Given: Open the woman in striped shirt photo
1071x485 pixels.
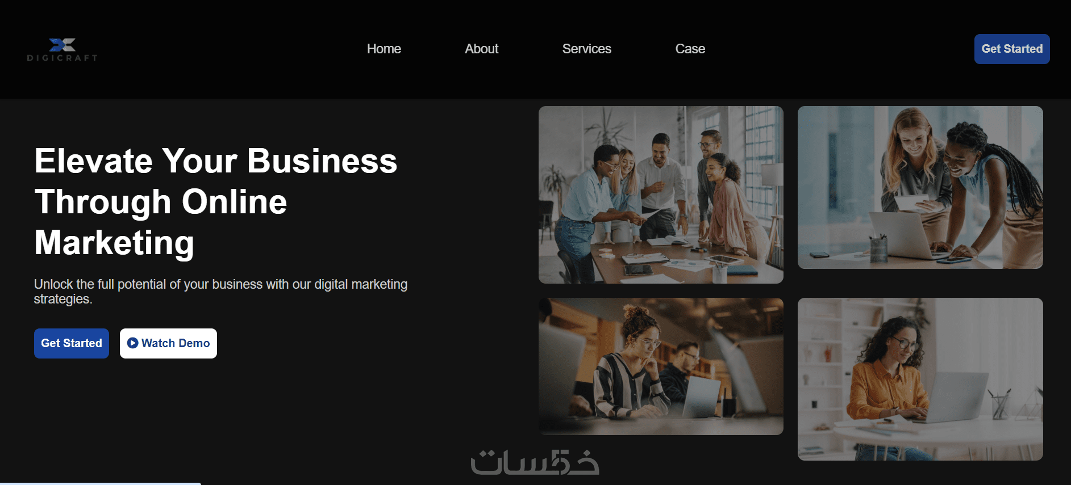Looking at the screenshot, I should 661,366.
